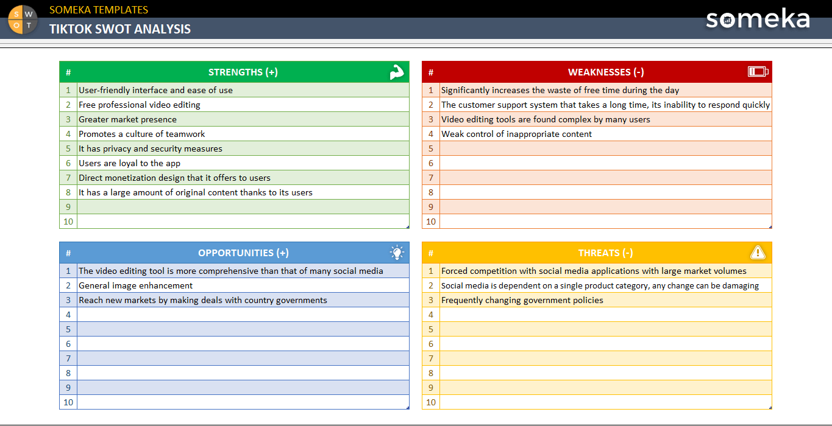The height and width of the screenshot is (426, 832).
Task: Click the # header of Weaknesses table
Action: [x=431, y=72]
